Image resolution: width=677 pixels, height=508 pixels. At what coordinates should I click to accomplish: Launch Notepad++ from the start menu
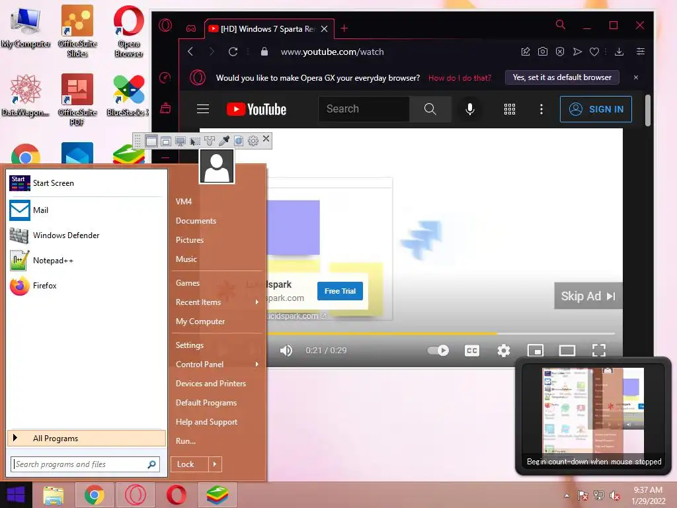click(x=87, y=261)
